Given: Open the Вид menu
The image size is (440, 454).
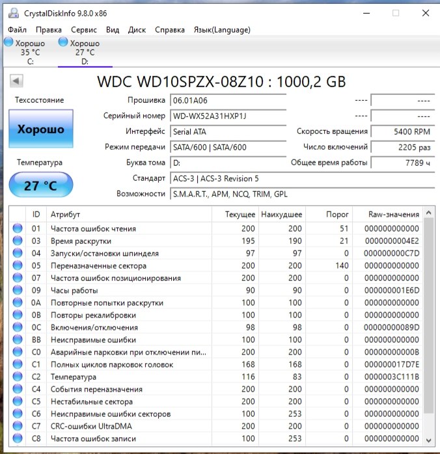Looking at the screenshot, I should [x=113, y=30].
